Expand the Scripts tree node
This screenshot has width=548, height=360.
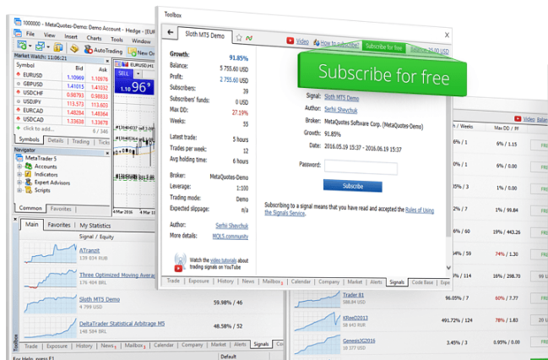(19, 190)
